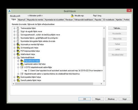
Task: Open the Profilok tab
Action: (x=126, y=20)
